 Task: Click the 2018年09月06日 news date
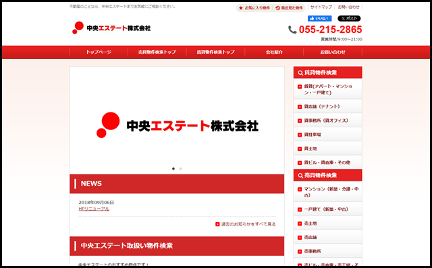tap(96, 203)
